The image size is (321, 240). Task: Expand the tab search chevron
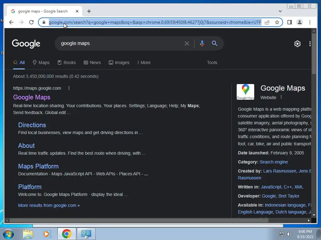pos(280,11)
